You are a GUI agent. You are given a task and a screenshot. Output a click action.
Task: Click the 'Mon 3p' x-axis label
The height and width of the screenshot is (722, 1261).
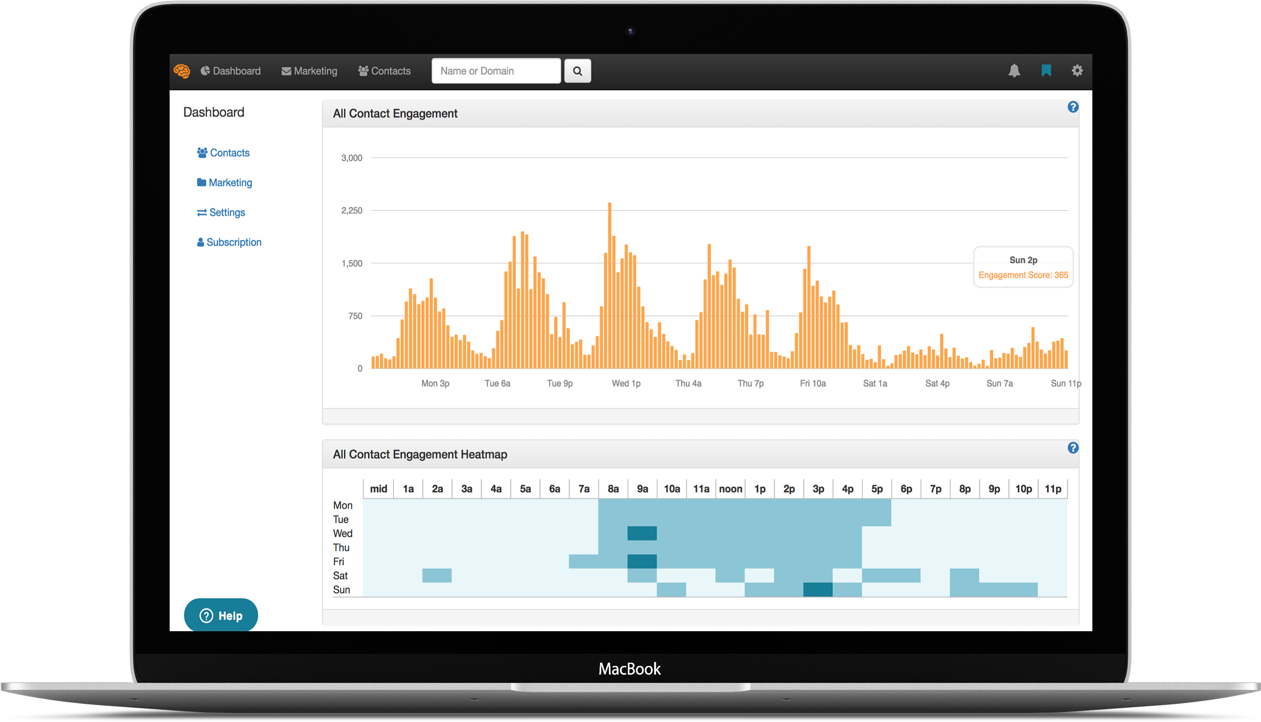(435, 383)
